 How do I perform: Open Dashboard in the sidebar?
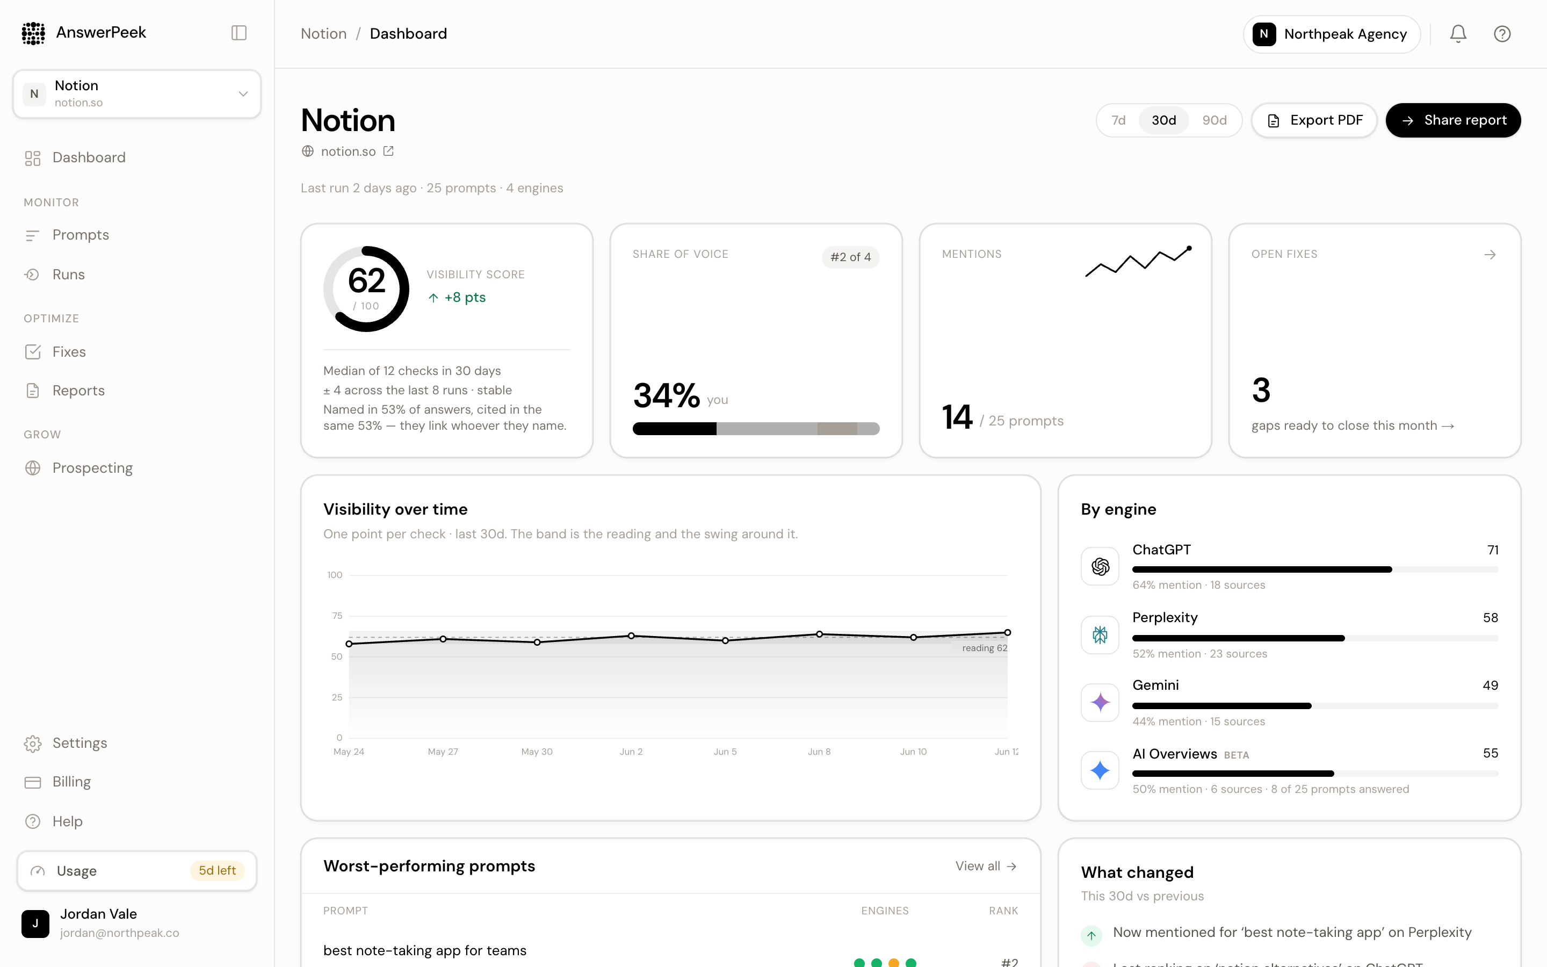[x=137, y=157]
